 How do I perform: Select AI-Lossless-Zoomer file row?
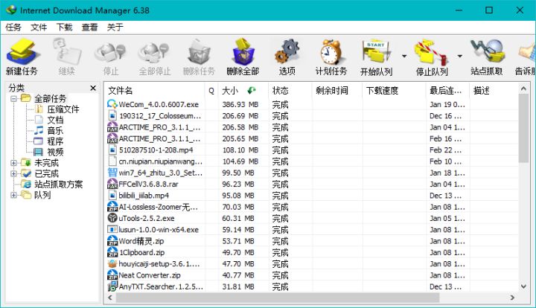coord(311,207)
